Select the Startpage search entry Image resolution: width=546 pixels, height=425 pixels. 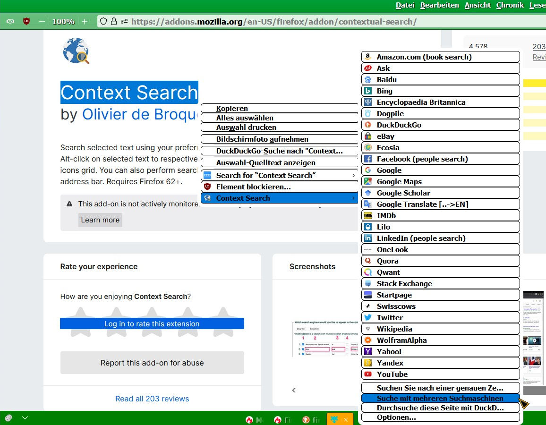tap(441, 295)
